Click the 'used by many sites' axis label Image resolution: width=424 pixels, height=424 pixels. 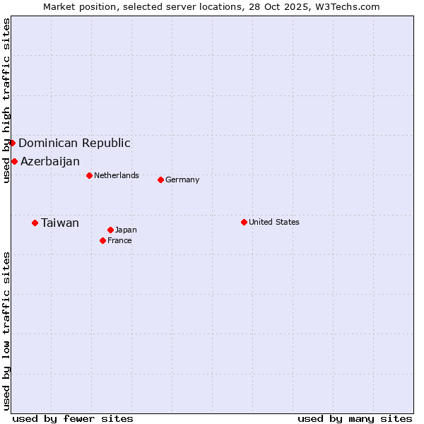(x=355, y=418)
